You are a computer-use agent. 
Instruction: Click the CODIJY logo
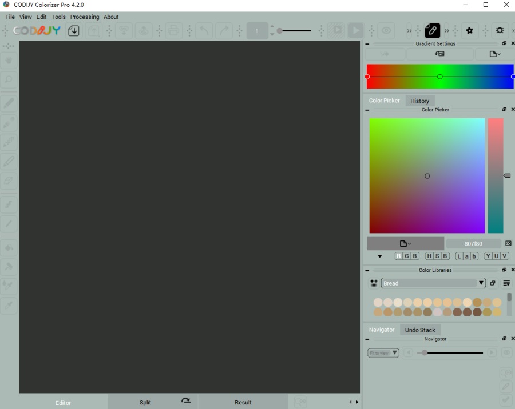click(x=37, y=31)
